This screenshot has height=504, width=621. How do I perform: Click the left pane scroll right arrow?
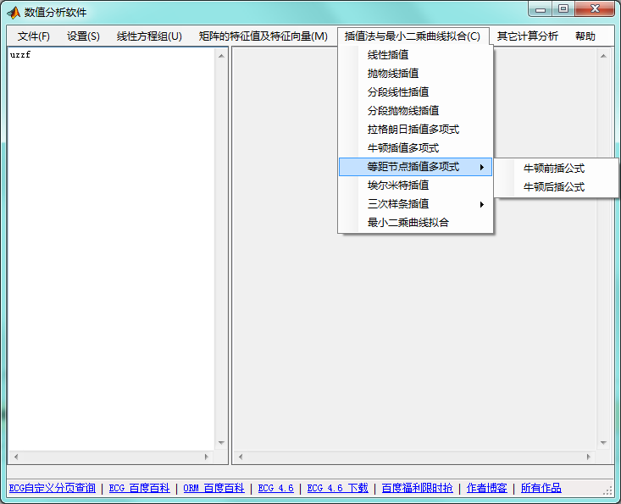207,457
